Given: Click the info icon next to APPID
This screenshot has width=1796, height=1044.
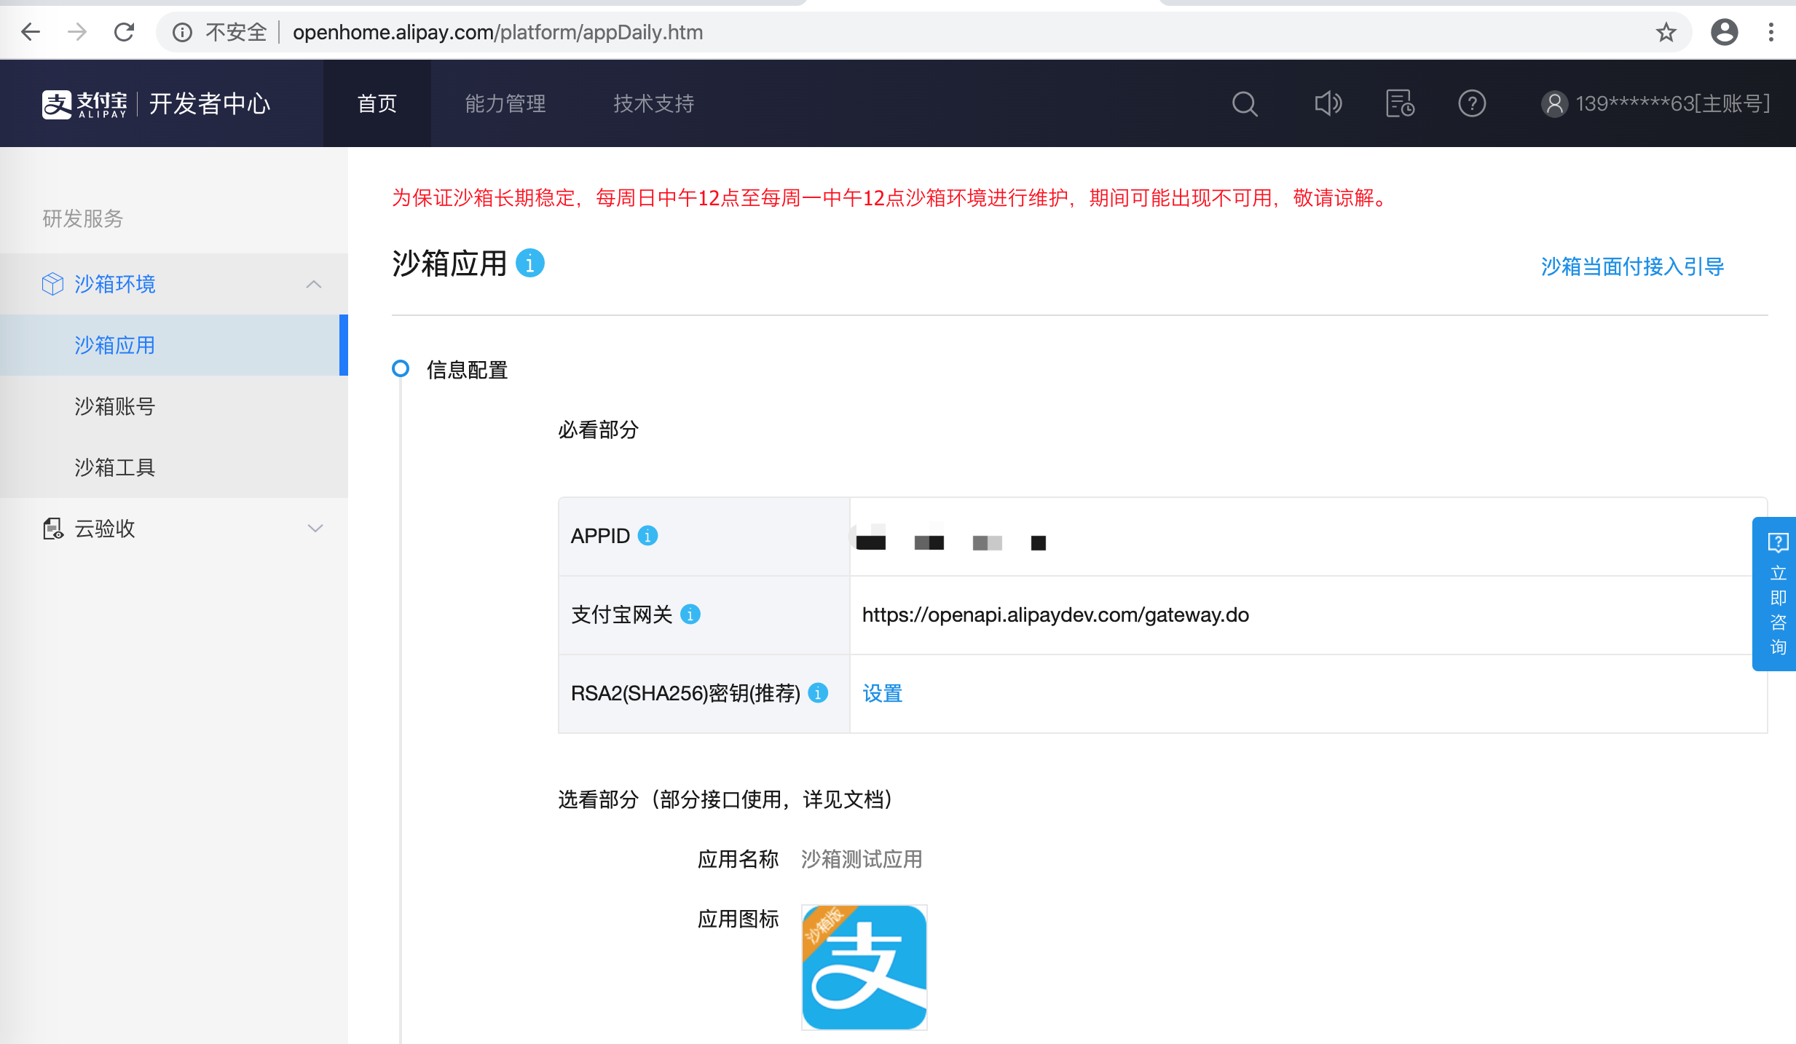Looking at the screenshot, I should point(647,536).
